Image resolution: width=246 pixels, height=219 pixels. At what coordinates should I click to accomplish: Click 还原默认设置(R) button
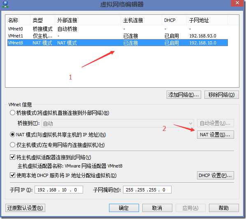(x=25, y=208)
